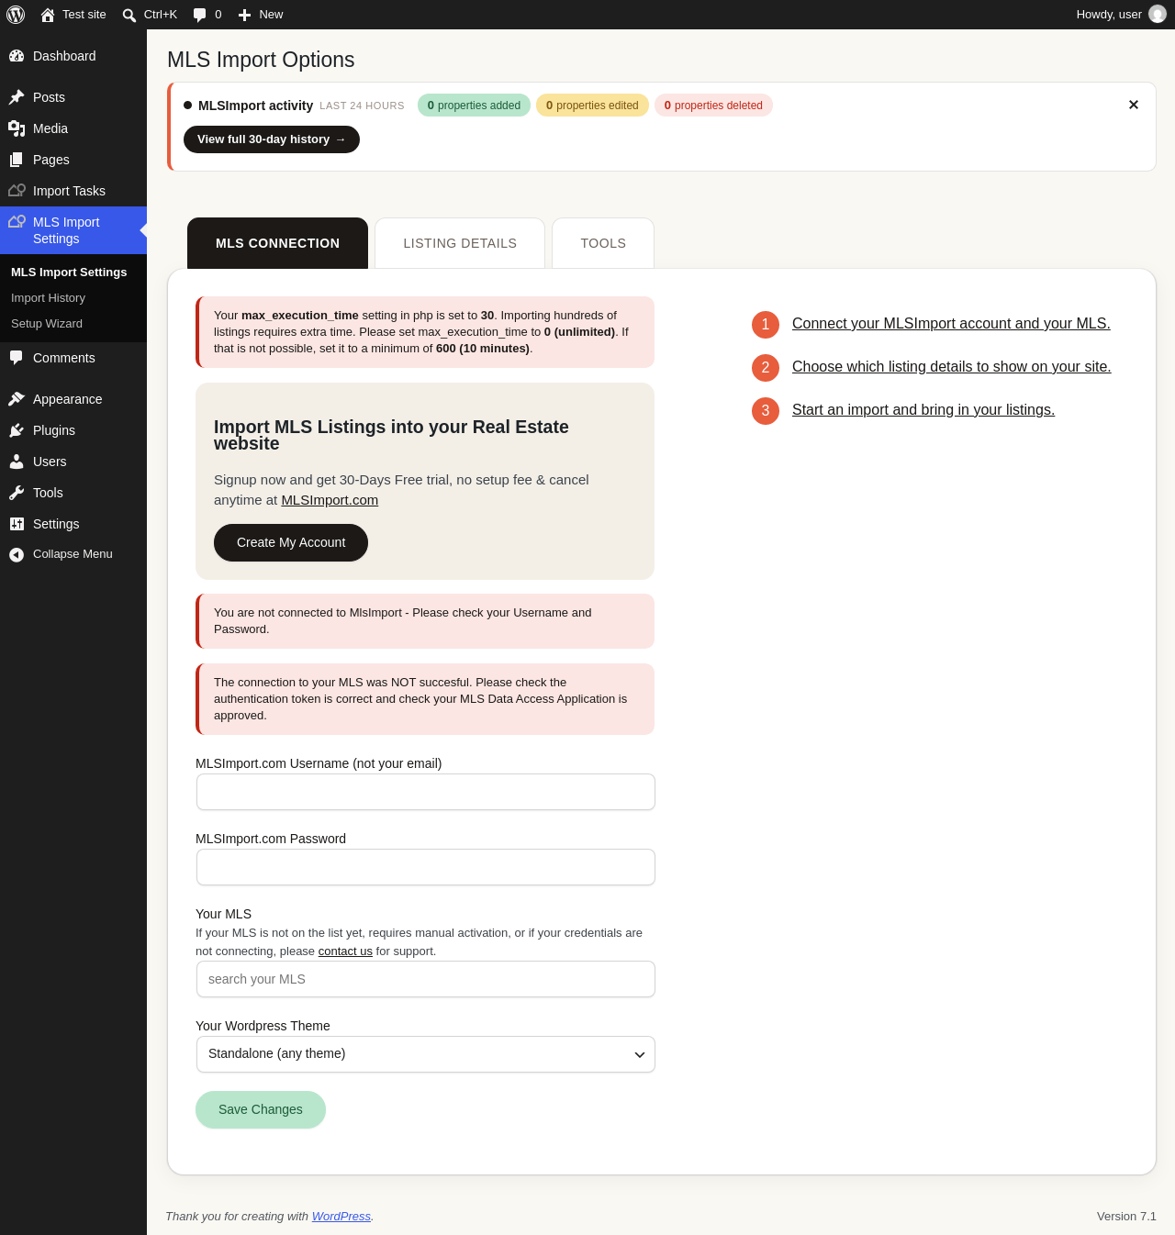Open the Dashboard menu

(73, 56)
